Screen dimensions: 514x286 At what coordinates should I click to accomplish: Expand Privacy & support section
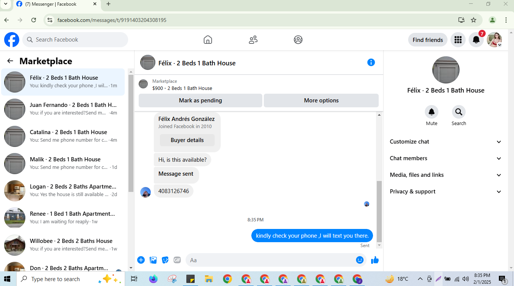(x=446, y=192)
